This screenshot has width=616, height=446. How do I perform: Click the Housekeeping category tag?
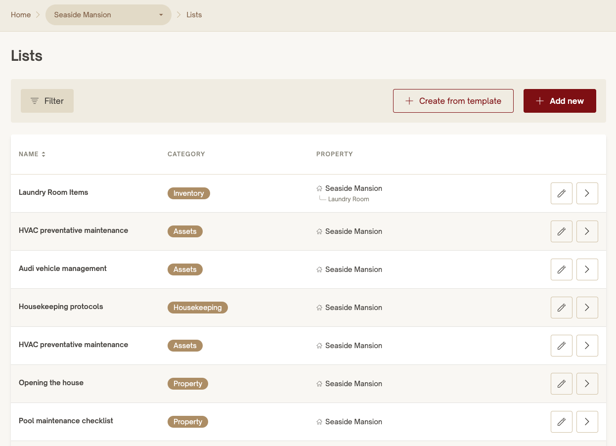click(x=197, y=308)
